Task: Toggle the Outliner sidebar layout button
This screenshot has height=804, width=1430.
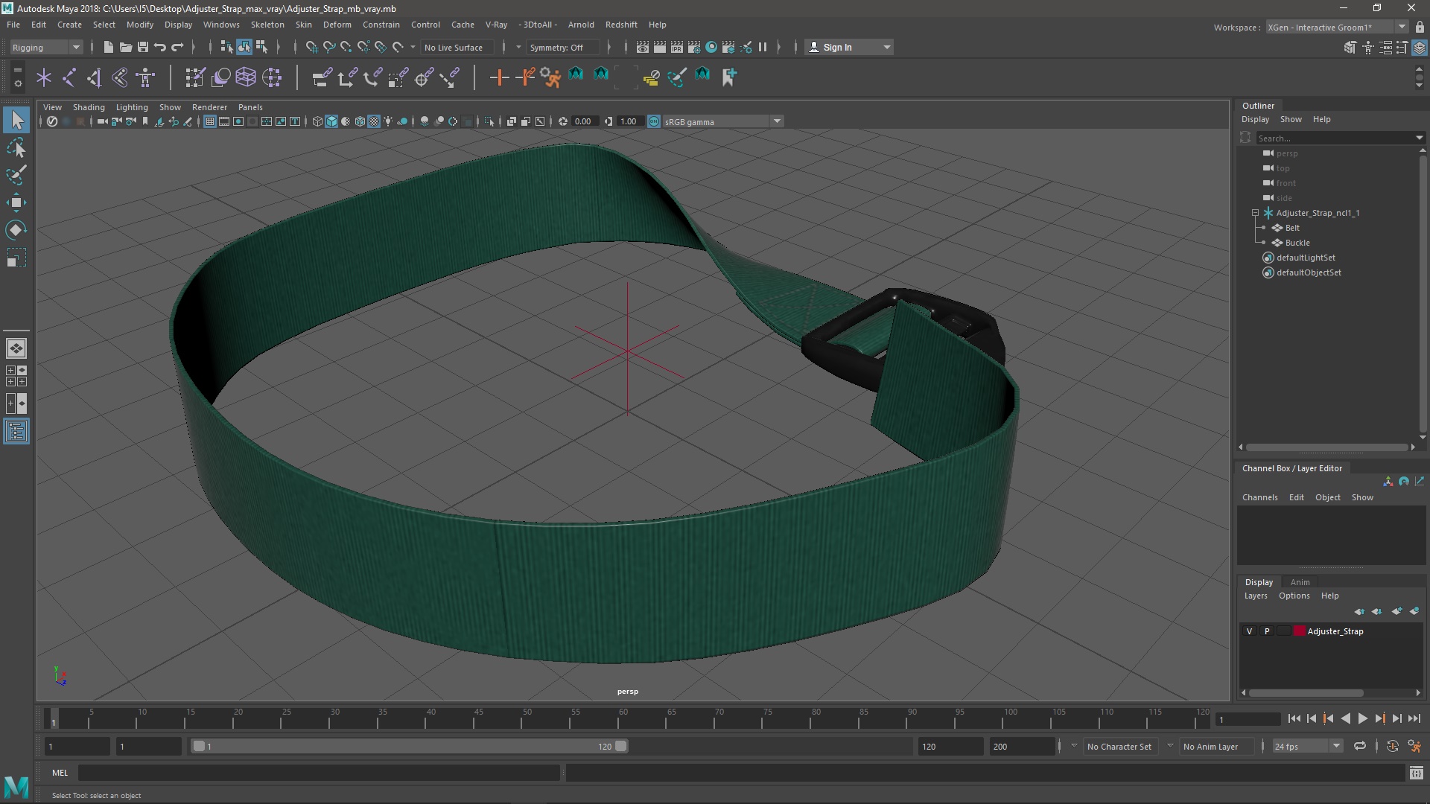Action: (16, 431)
